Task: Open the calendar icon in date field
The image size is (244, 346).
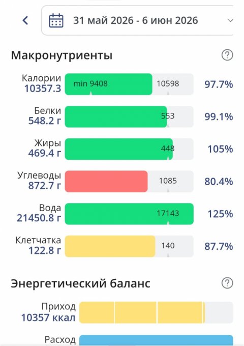Action: [56, 20]
